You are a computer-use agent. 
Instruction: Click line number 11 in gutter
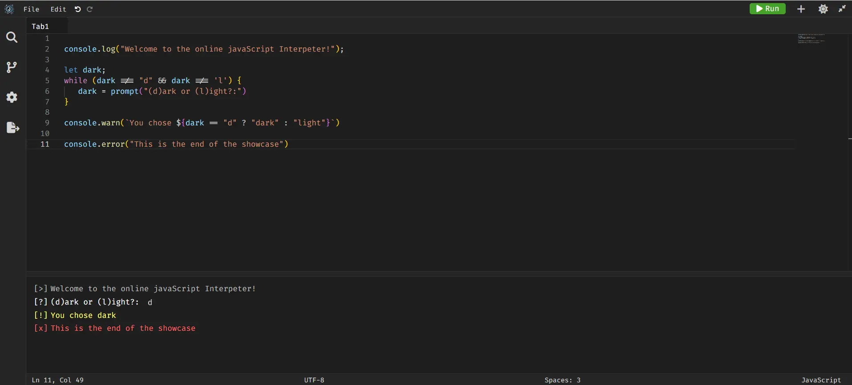45,144
